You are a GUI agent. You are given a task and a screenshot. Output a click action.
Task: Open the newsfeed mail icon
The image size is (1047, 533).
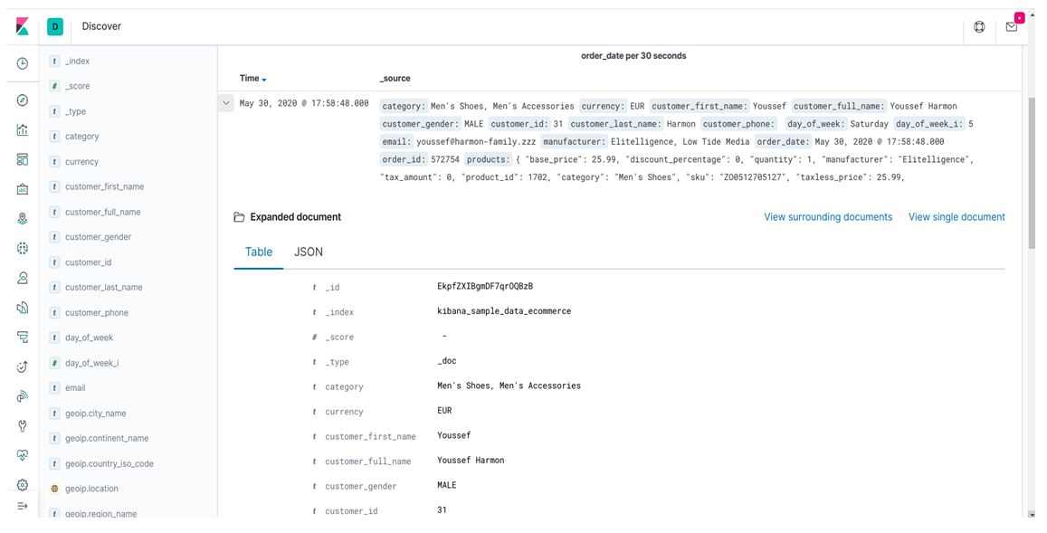[x=1012, y=27]
